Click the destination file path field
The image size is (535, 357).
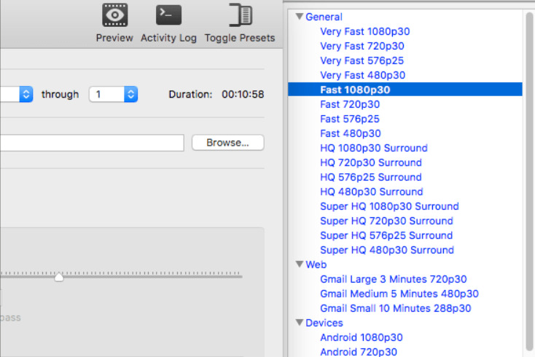[92, 143]
